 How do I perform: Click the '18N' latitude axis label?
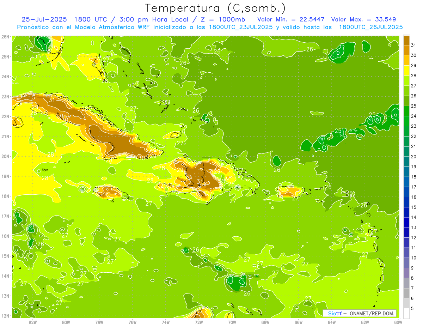pos(5,196)
